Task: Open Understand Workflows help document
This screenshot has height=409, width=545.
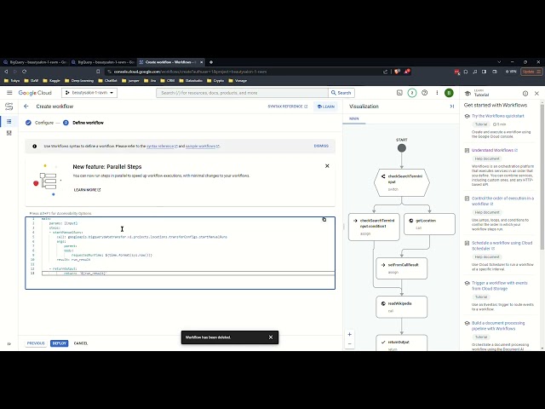Action: (494, 150)
